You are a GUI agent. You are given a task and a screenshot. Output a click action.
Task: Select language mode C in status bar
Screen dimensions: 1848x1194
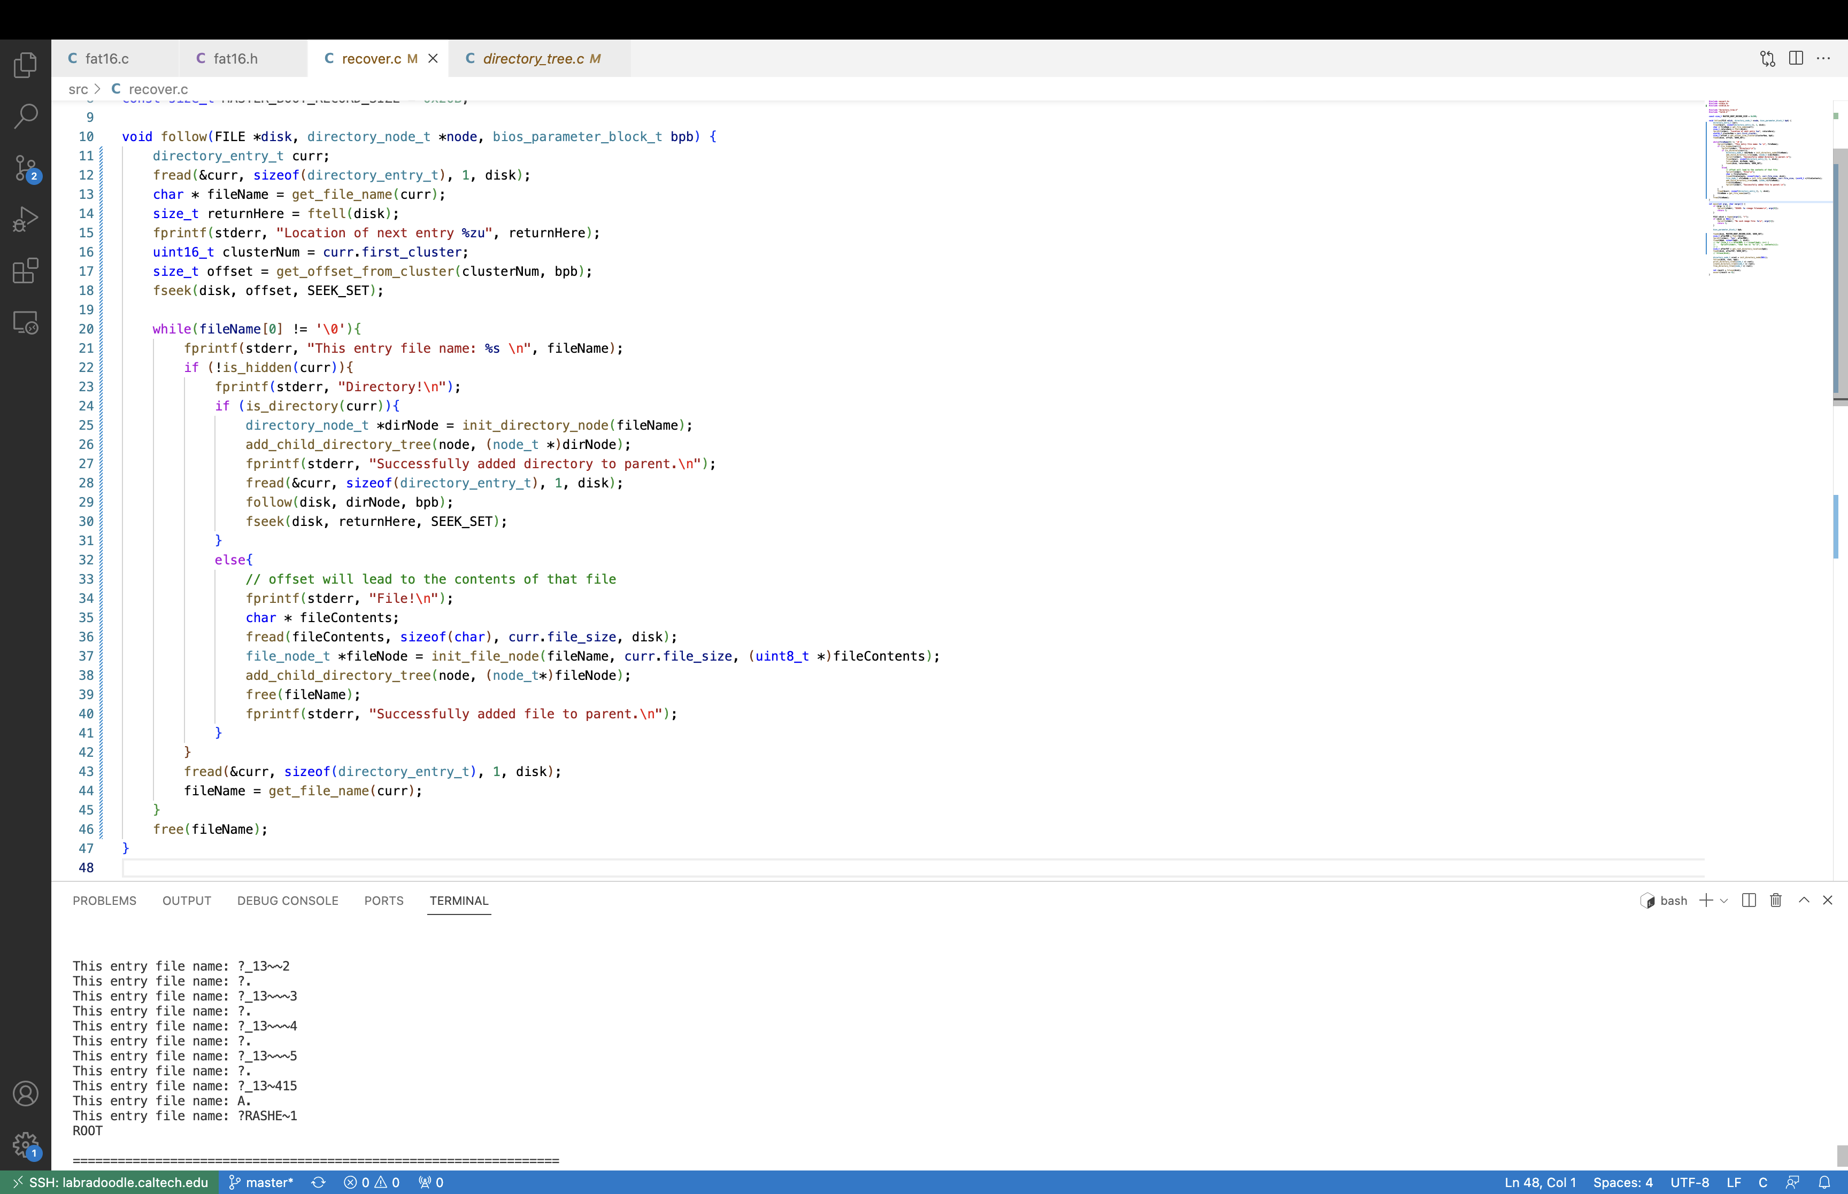(x=1762, y=1182)
